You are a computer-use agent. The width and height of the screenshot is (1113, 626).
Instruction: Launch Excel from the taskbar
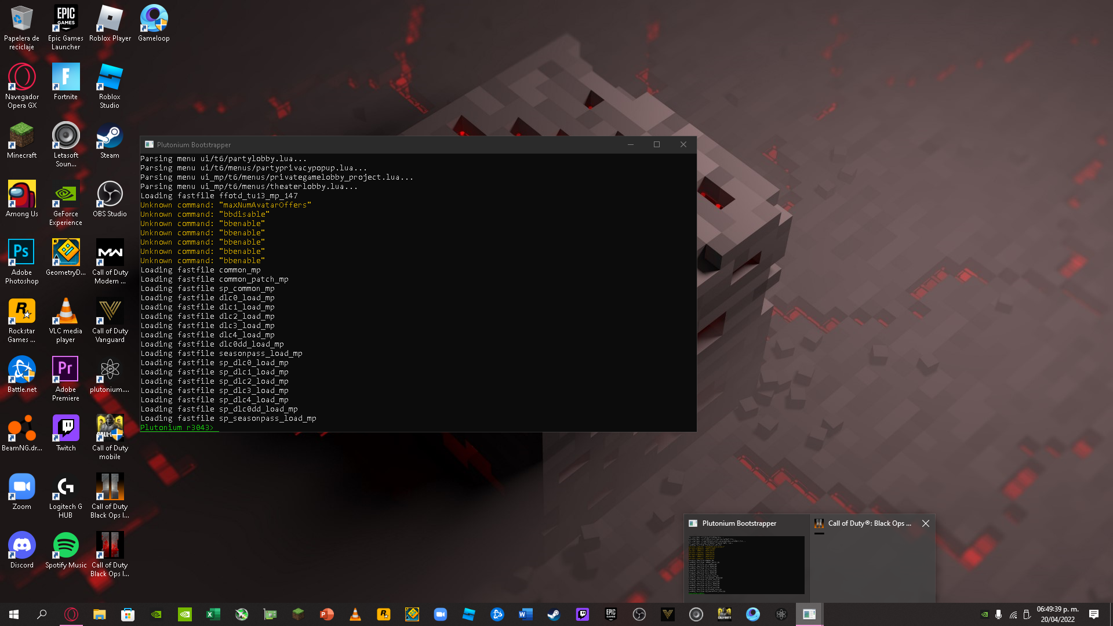tap(213, 614)
